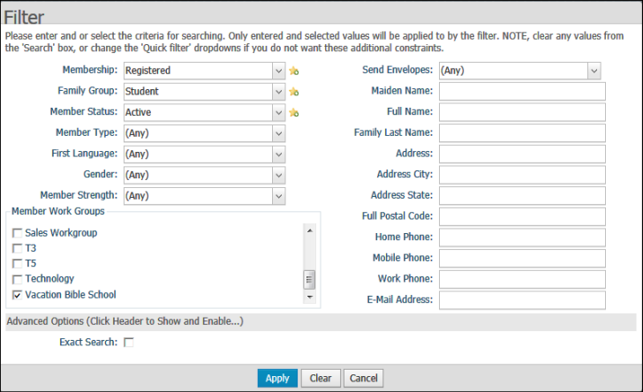This screenshot has height=392, width=643.
Task: Click the star icon beside Membership
Action: pos(293,71)
